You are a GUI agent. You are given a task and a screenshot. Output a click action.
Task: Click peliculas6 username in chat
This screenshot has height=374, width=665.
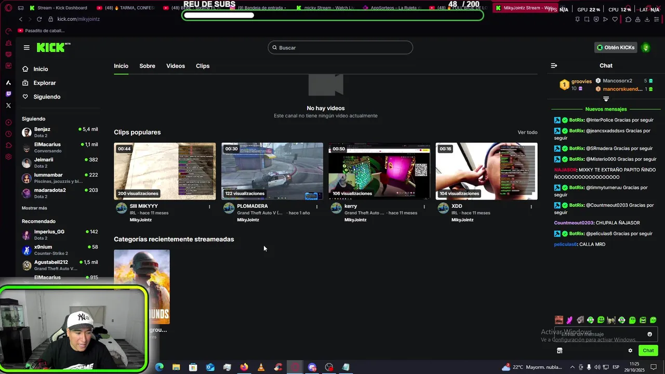[x=565, y=244]
